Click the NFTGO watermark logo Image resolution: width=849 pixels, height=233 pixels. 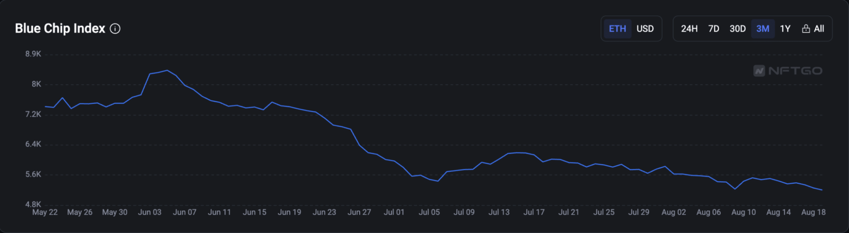[788, 71]
